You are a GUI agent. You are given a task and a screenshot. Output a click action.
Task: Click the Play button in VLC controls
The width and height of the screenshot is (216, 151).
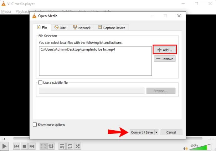click(x=4, y=146)
